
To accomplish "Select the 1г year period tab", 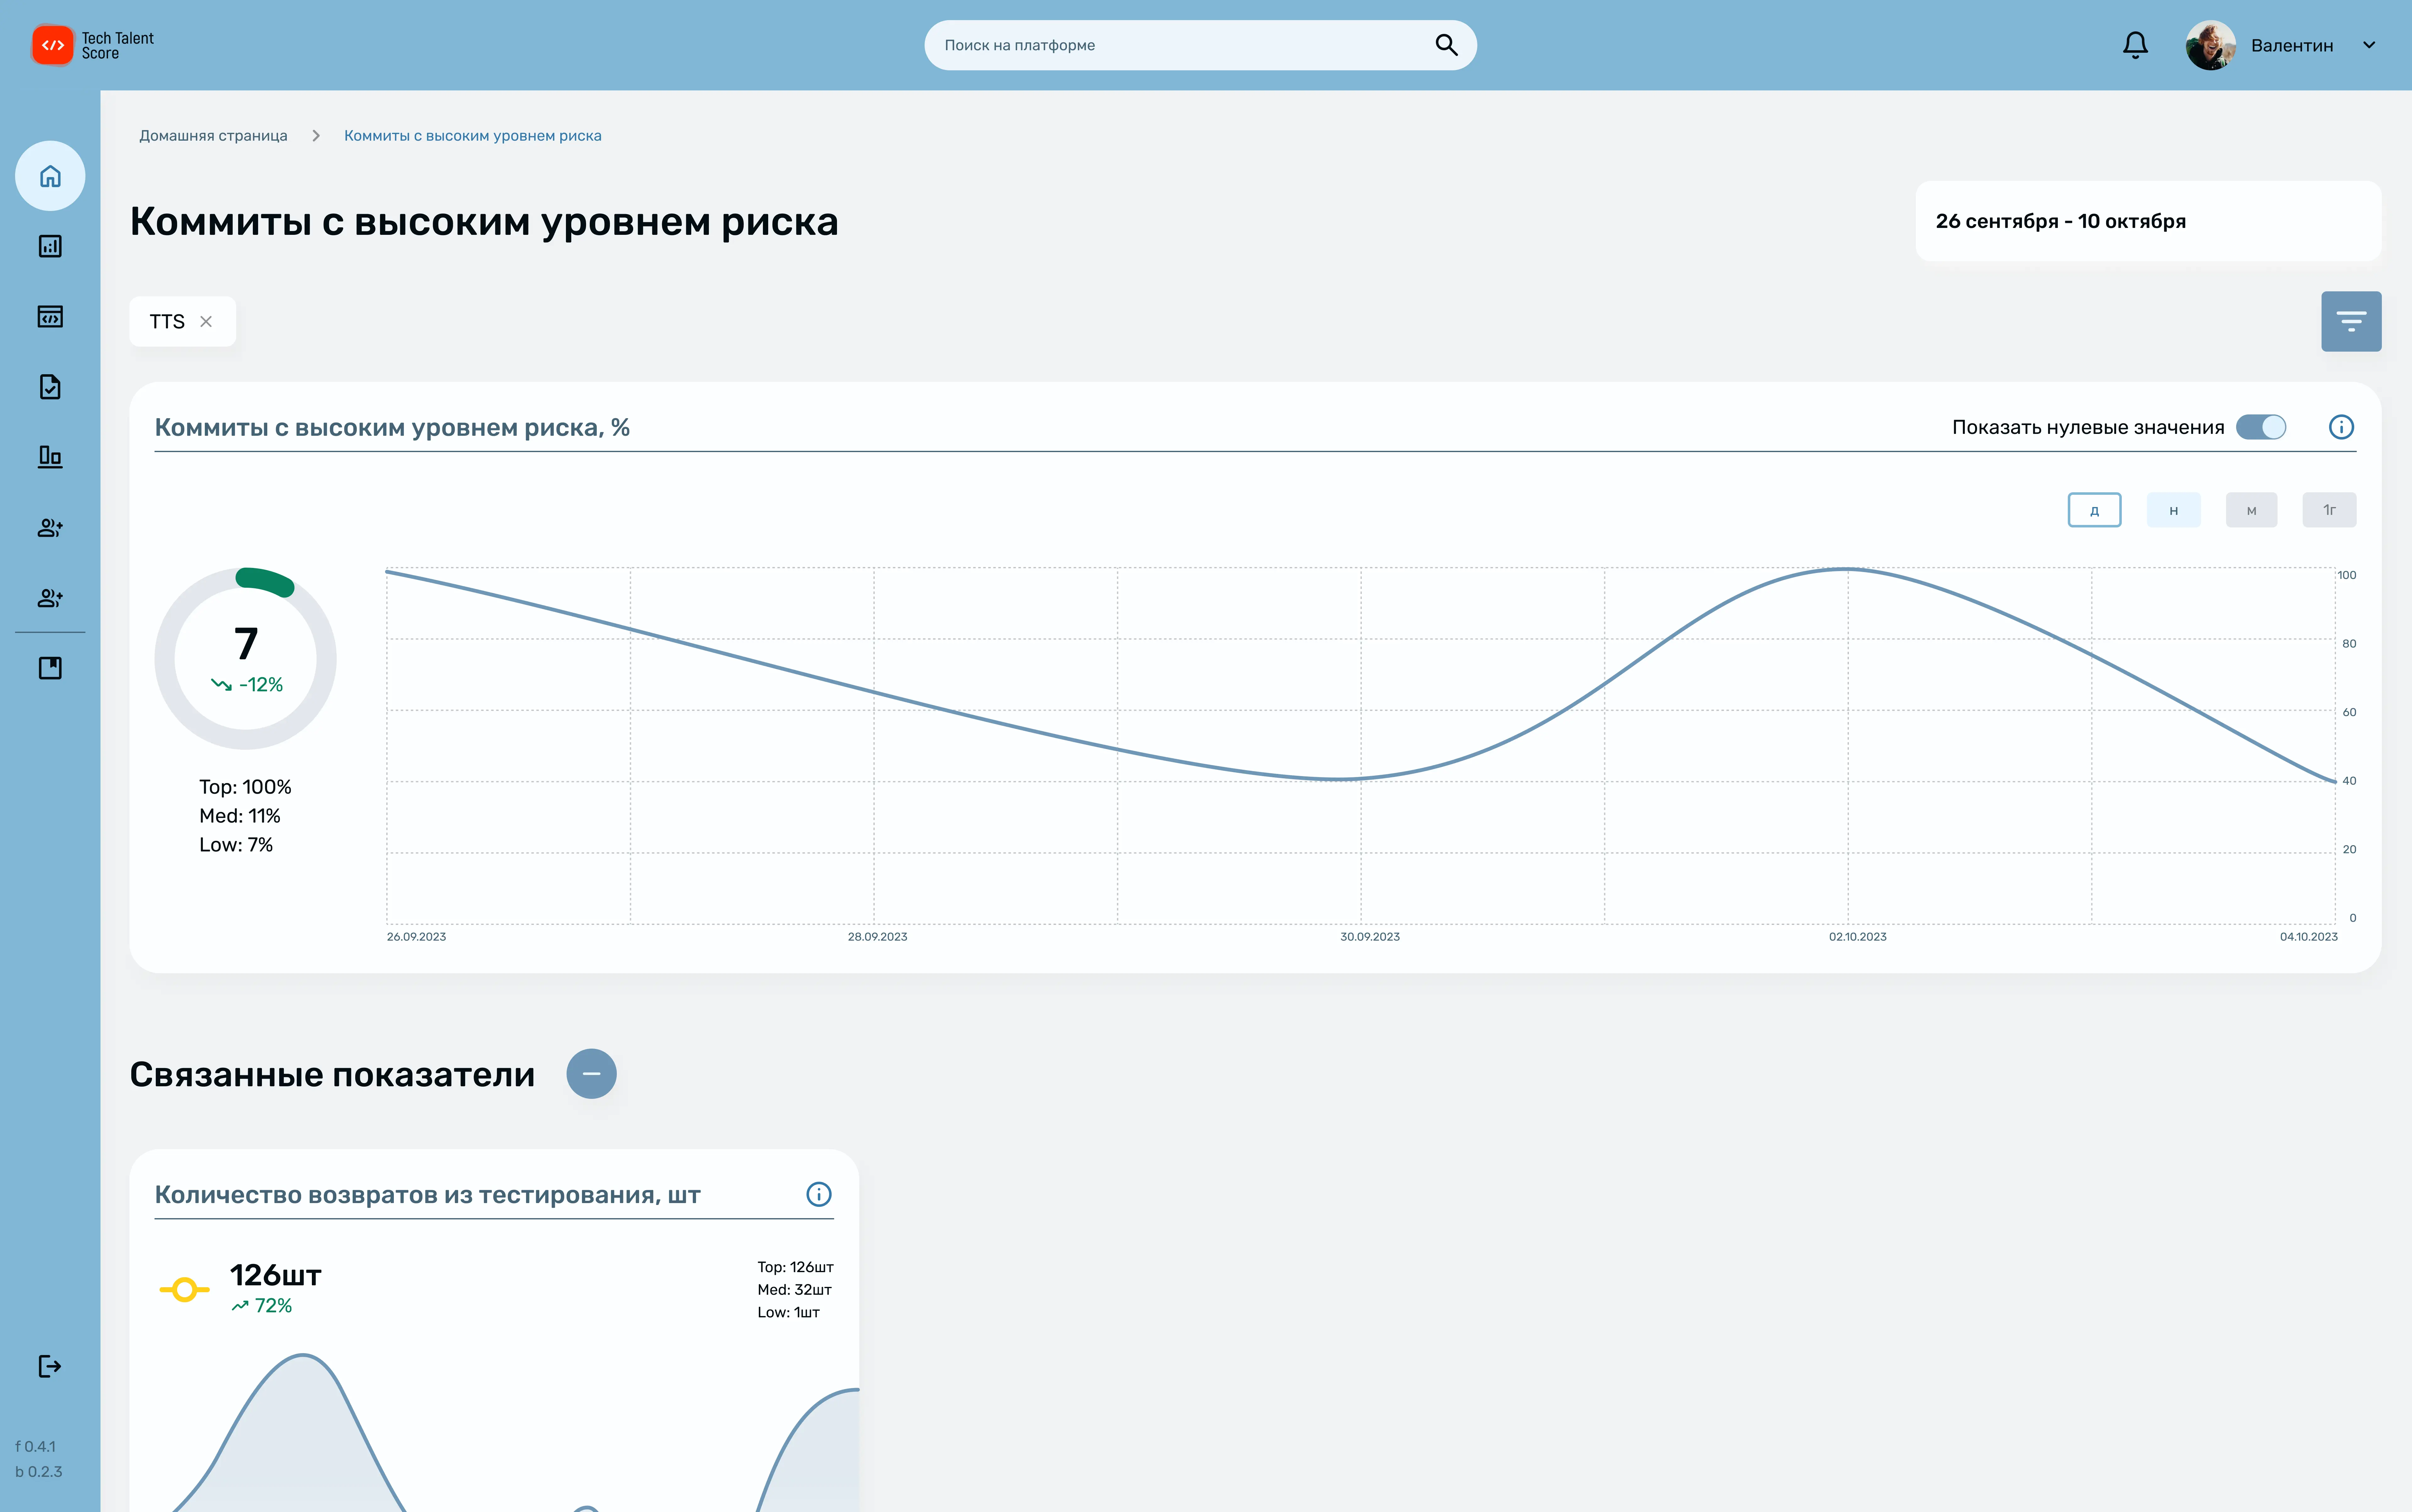I will (x=2329, y=510).
